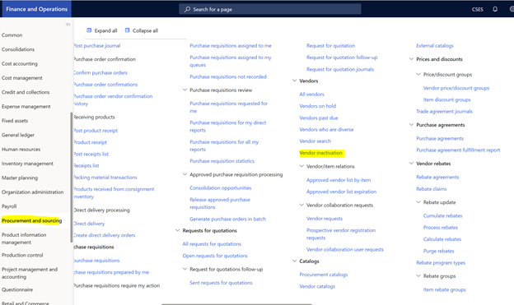This screenshot has height=305, width=514.
Task: Open Vendors past due page
Action: [319, 118]
